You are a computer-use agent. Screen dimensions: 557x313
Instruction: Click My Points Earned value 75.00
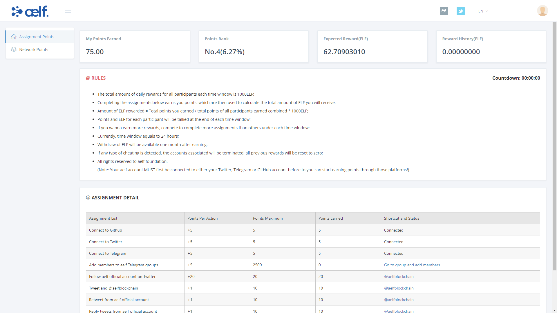95,52
